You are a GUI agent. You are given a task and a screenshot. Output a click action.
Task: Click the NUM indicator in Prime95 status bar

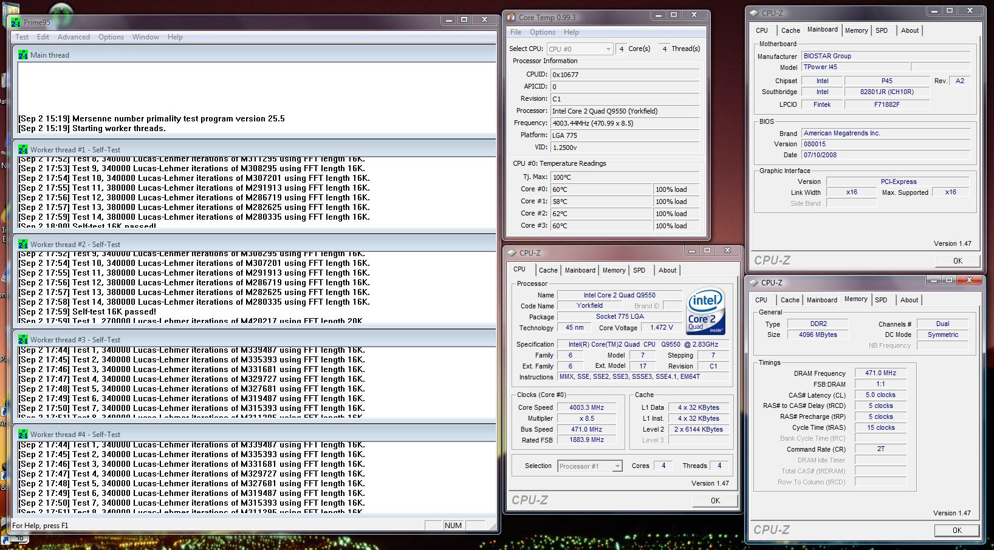pyautogui.click(x=453, y=526)
